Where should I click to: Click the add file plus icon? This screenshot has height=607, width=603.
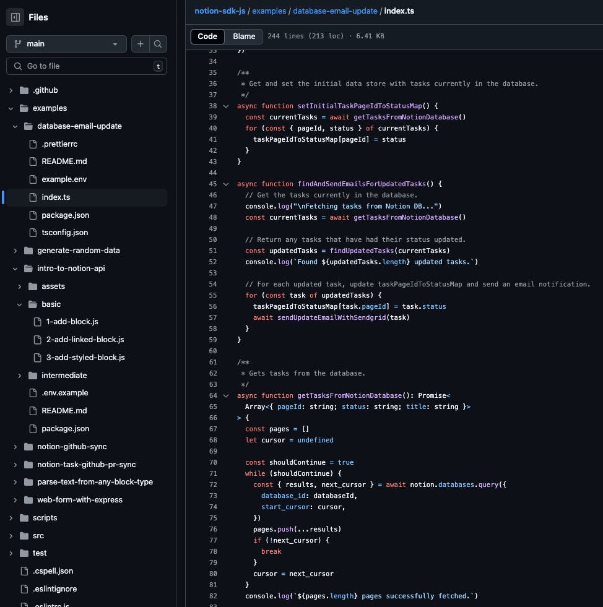click(x=141, y=44)
